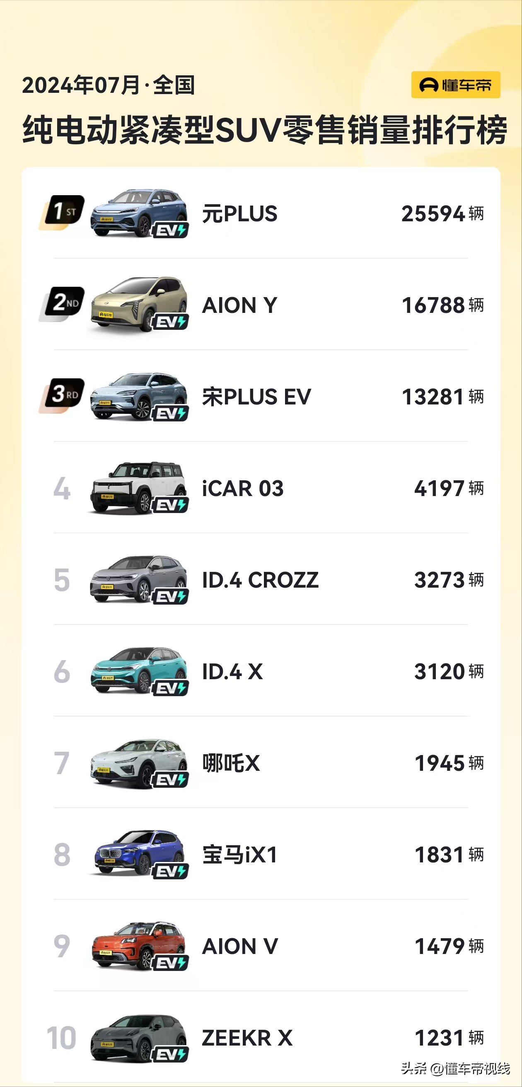Click the 头条 @懂车帝视线 watermark
The image size is (522, 1087).
(455, 1069)
